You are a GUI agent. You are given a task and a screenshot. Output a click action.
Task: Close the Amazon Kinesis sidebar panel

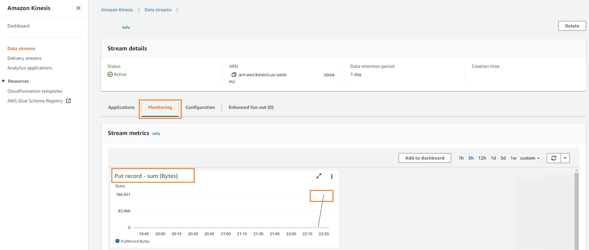pyautogui.click(x=78, y=8)
